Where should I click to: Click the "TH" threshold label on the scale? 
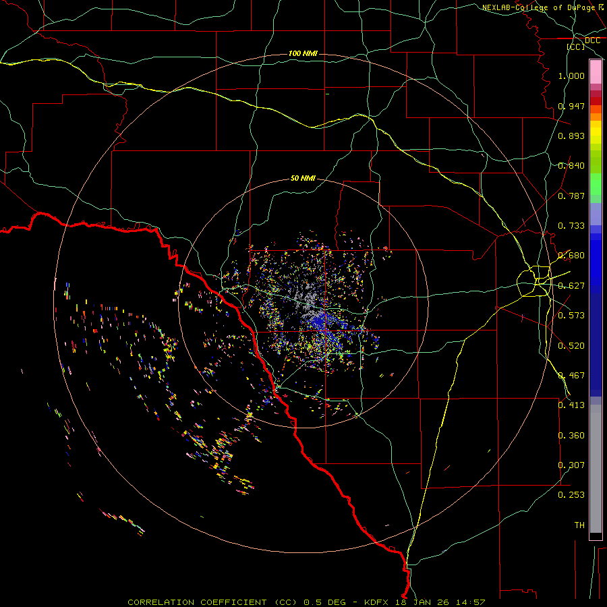[579, 525]
